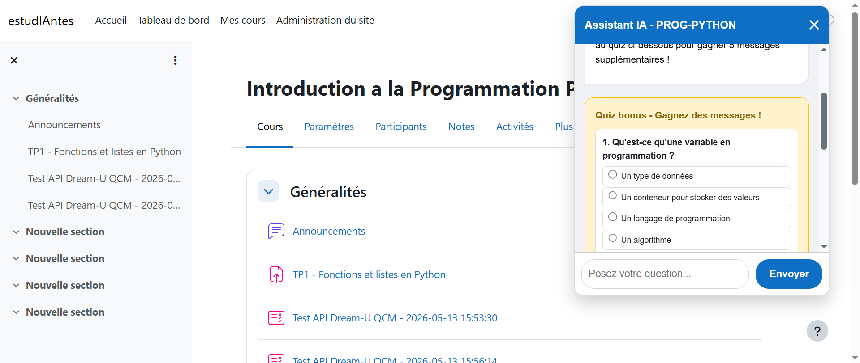
Task: Open Administration du site
Action: [325, 20]
